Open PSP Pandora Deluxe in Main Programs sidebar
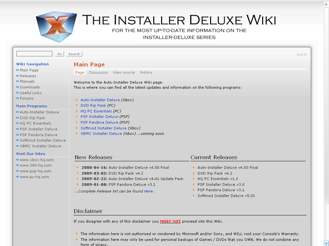329x246 pixels. [39, 135]
